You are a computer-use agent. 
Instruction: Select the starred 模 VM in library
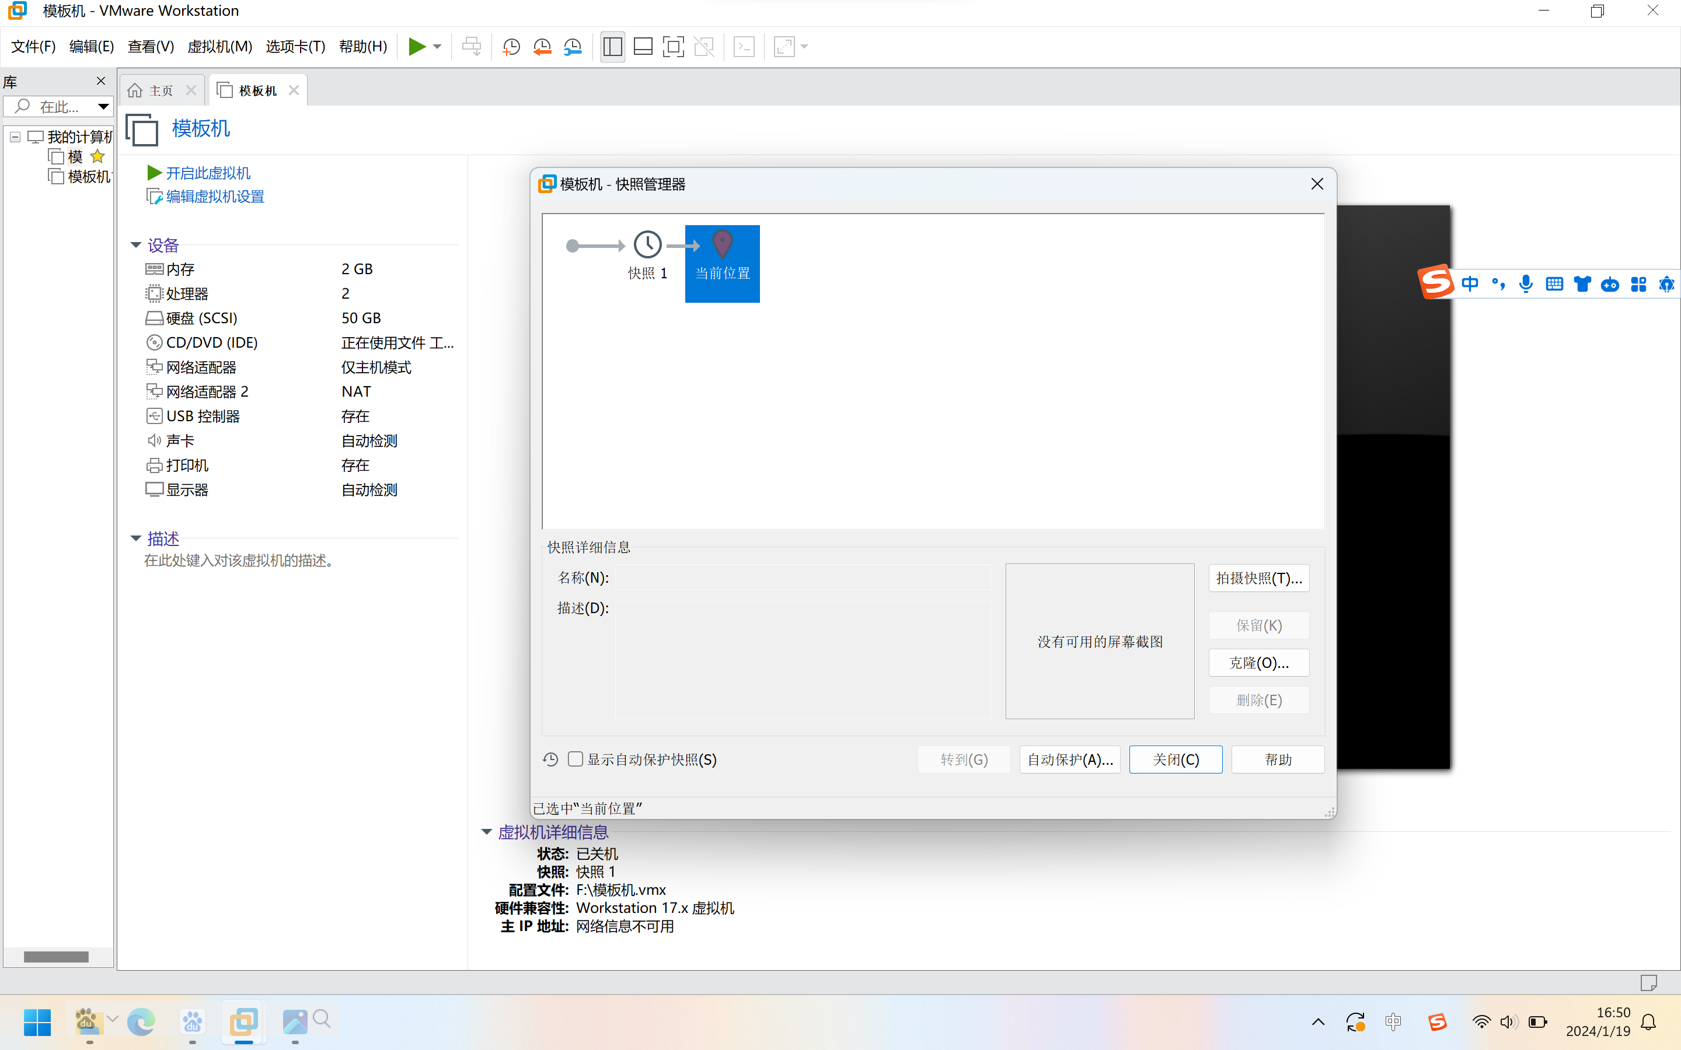click(75, 157)
